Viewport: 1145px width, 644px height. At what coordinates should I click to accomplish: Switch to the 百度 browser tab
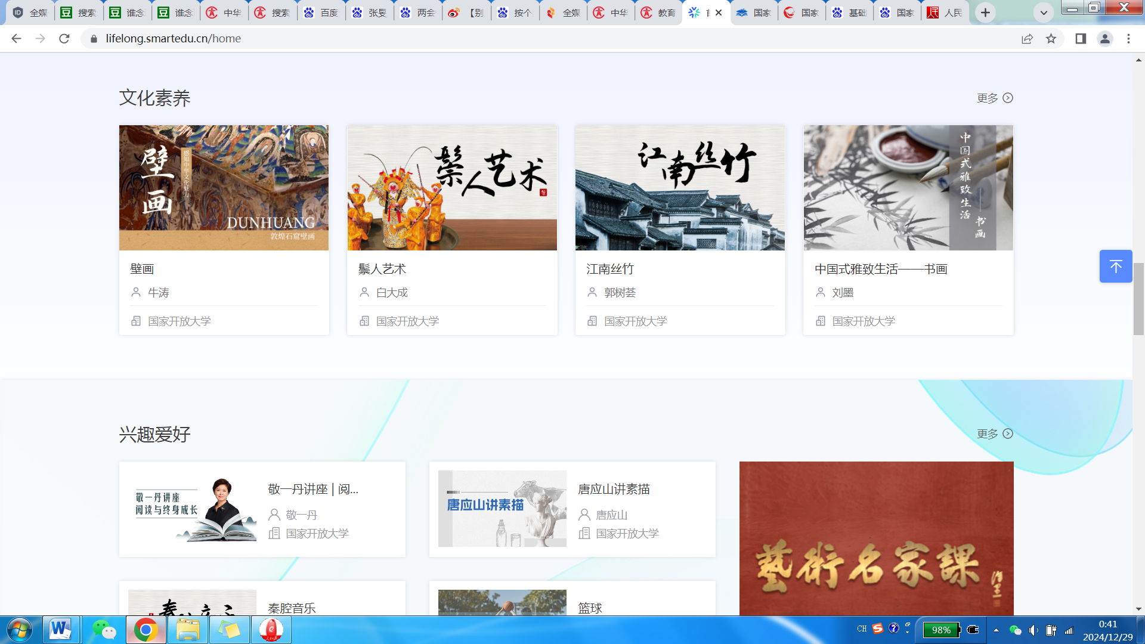tap(321, 13)
